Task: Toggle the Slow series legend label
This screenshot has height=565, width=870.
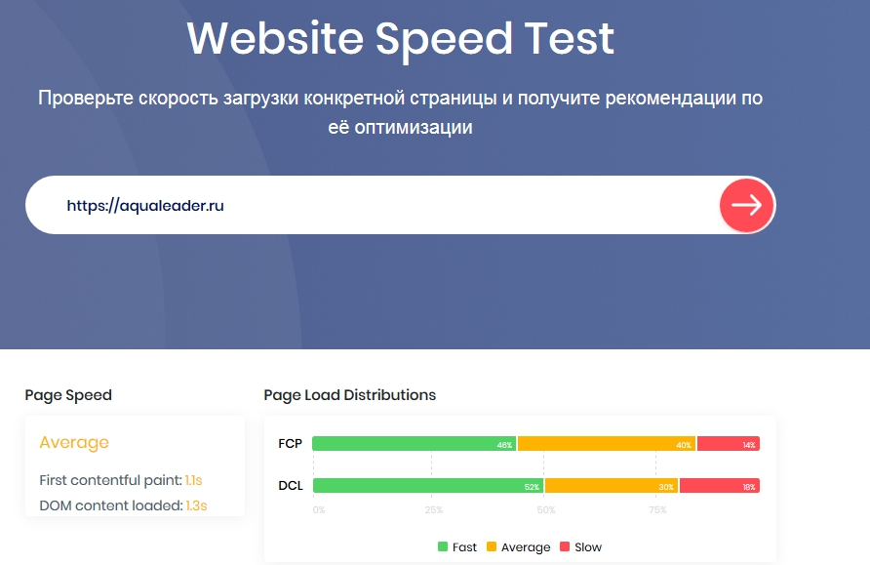Action: (588, 547)
